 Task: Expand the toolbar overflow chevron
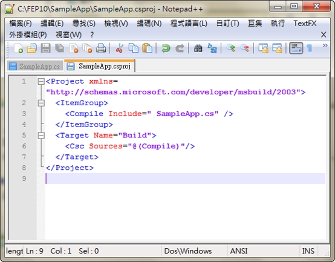click(325, 45)
